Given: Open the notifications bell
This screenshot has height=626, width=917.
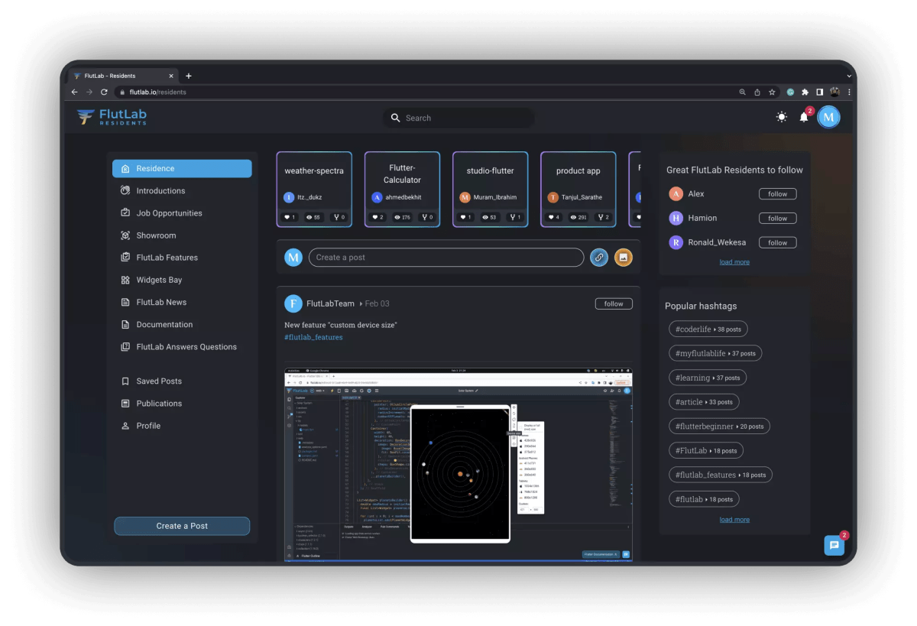Looking at the screenshot, I should click(803, 117).
